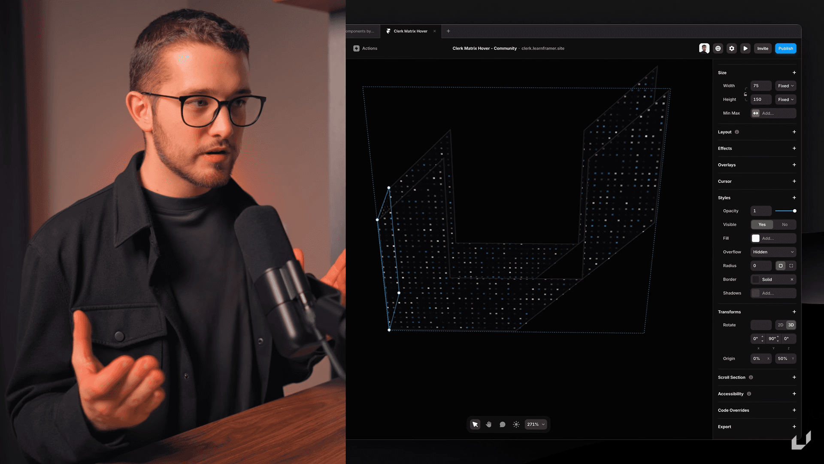Remove the Solid border with X

click(792, 280)
